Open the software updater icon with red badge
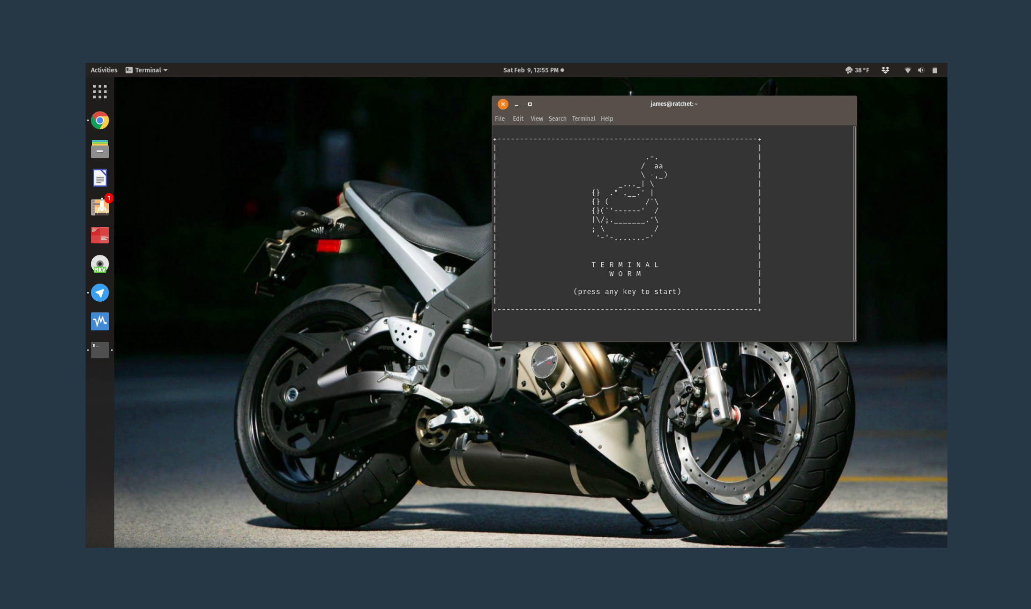 (100, 206)
